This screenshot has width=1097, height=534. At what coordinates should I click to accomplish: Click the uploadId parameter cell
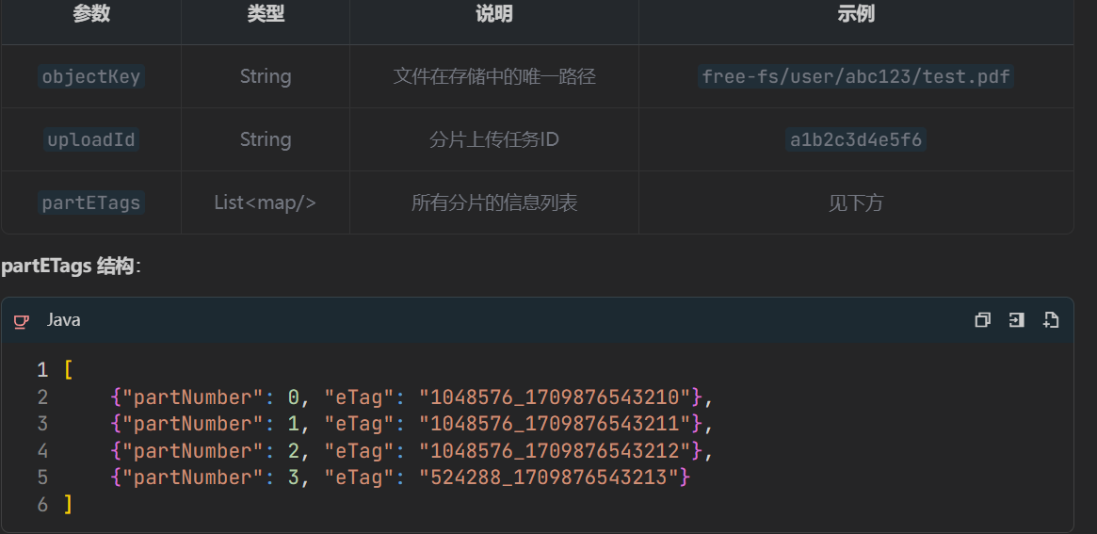pyautogui.click(x=91, y=140)
